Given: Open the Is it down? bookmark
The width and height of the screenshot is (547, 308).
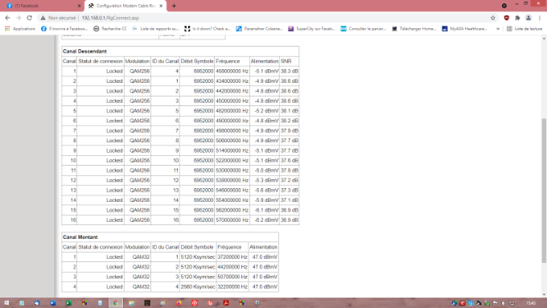Looking at the screenshot, I should pos(208,29).
